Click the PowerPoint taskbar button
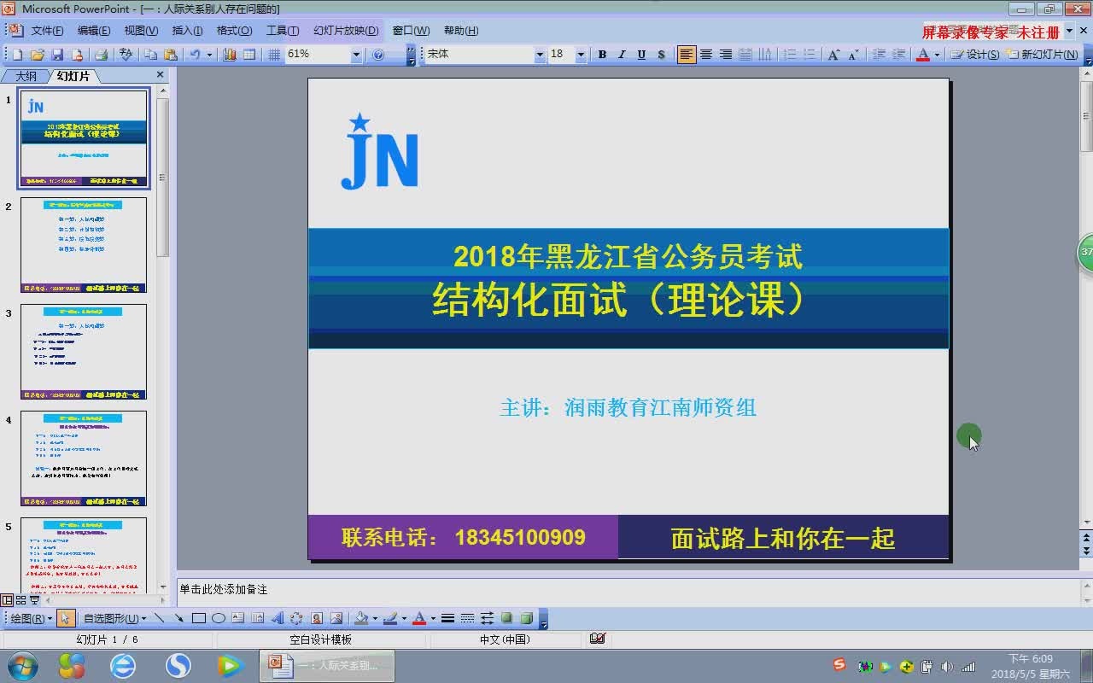The image size is (1093, 683). (327, 665)
